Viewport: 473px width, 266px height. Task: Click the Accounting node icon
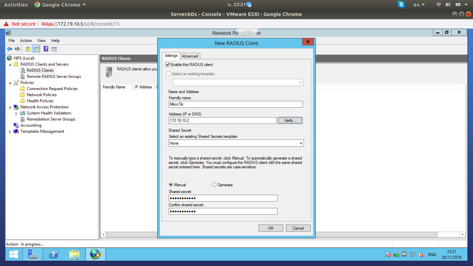click(x=16, y=125)
